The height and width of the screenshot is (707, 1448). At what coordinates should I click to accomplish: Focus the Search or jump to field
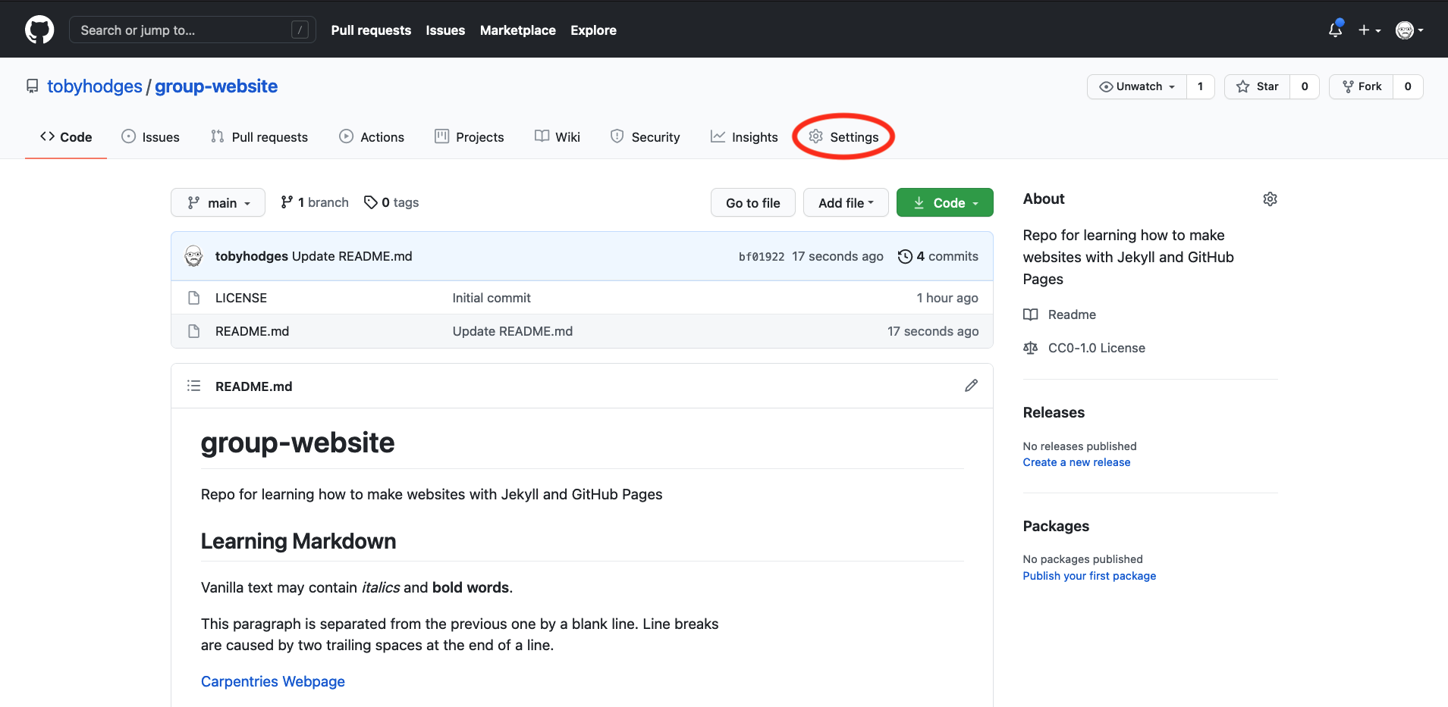click(193, 30)
